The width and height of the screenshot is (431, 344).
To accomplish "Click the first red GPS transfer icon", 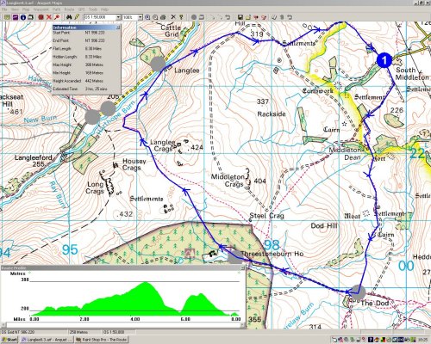I will click(x=256, y=17).
